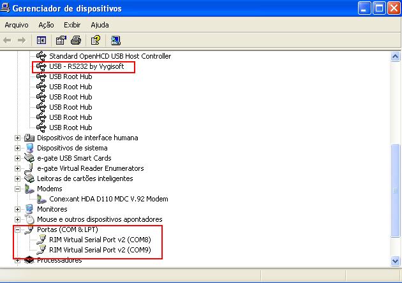Toggle the console tree pane icon
Image resolution: width=402 pixels, height=283 pixels.
pyautogui.click(x=41, y=40)
